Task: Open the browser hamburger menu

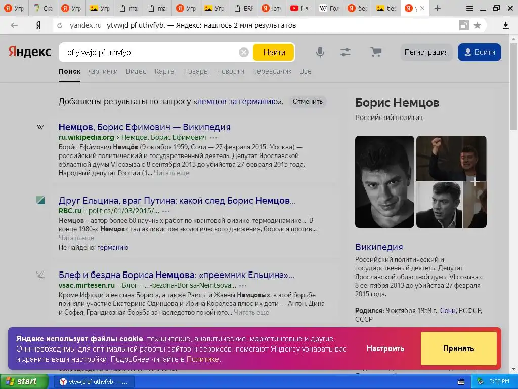Action: 470,8
